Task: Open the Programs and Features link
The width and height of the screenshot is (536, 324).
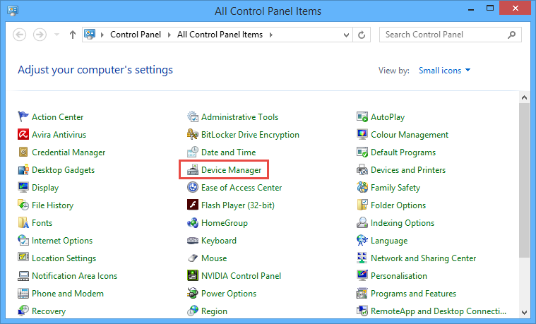Action: click(413, 293)
